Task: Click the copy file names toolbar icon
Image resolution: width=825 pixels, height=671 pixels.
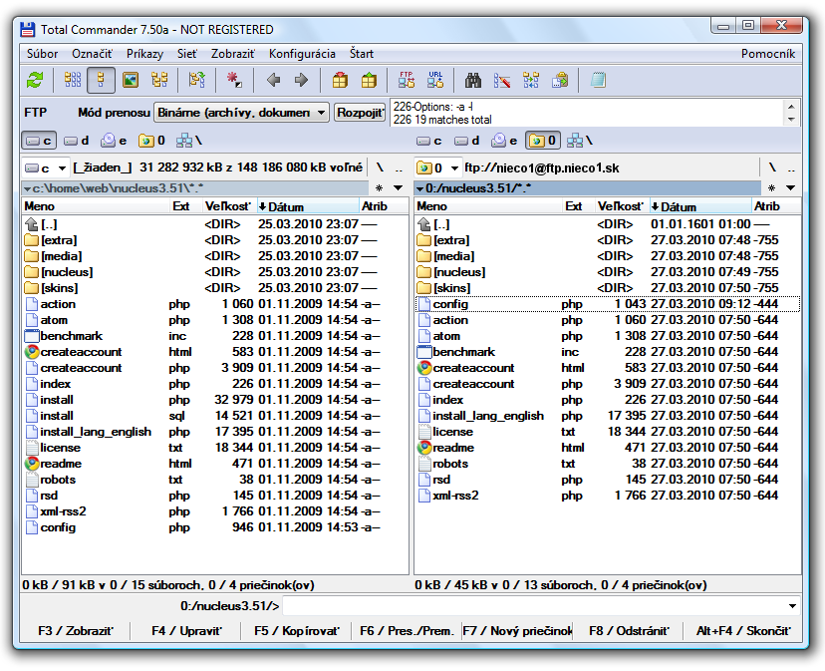Action: pyautogui.click(x=560, y=80)
